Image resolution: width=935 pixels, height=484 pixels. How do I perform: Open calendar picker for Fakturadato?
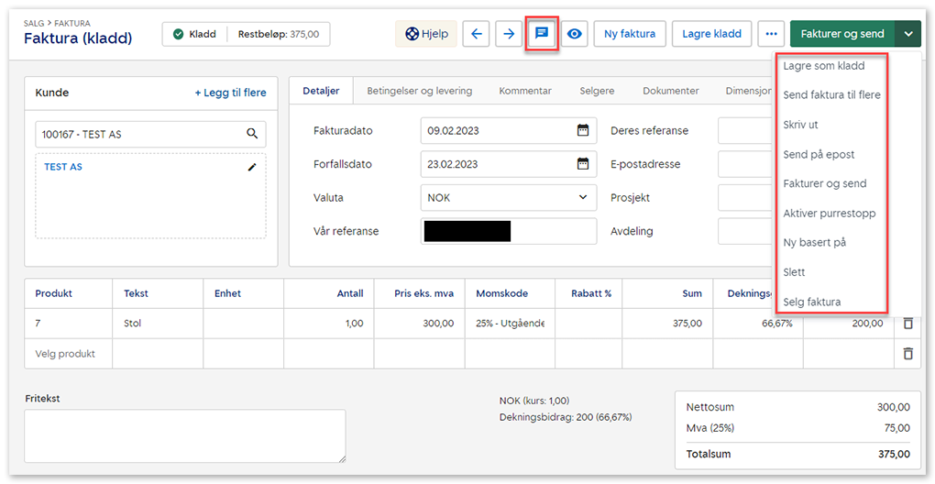point(582,130)
